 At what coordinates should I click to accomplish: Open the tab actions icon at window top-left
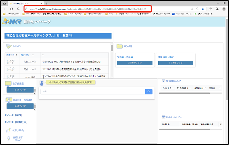[4, 3]
